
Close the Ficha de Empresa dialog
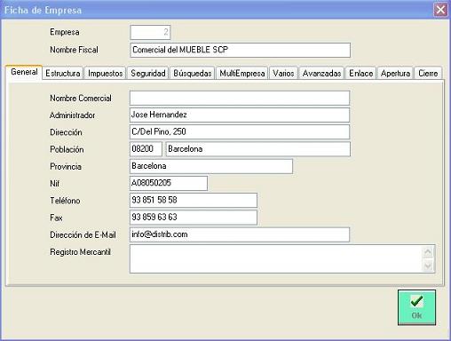pos(440,10)
